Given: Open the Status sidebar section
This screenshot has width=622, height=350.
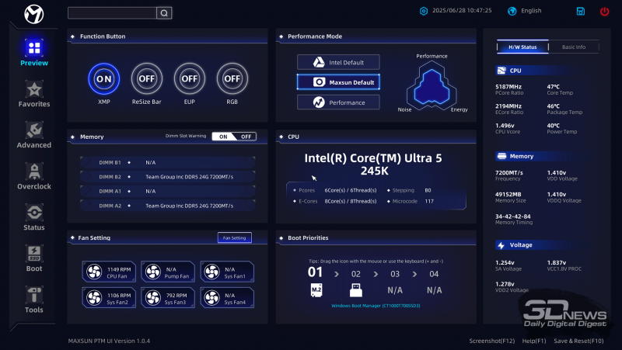Looking at the screenshot, I should [x=34, y=217].
